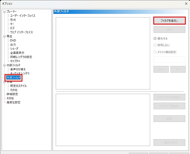Image resolution: width=190 pixels, height=154 pixels.
Task: Open the 高度な設定 page
Action: (x=13, y=102)
